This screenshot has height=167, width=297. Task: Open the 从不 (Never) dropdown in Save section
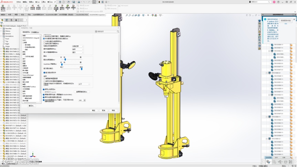pyautogui.click(x=84, y=84)
